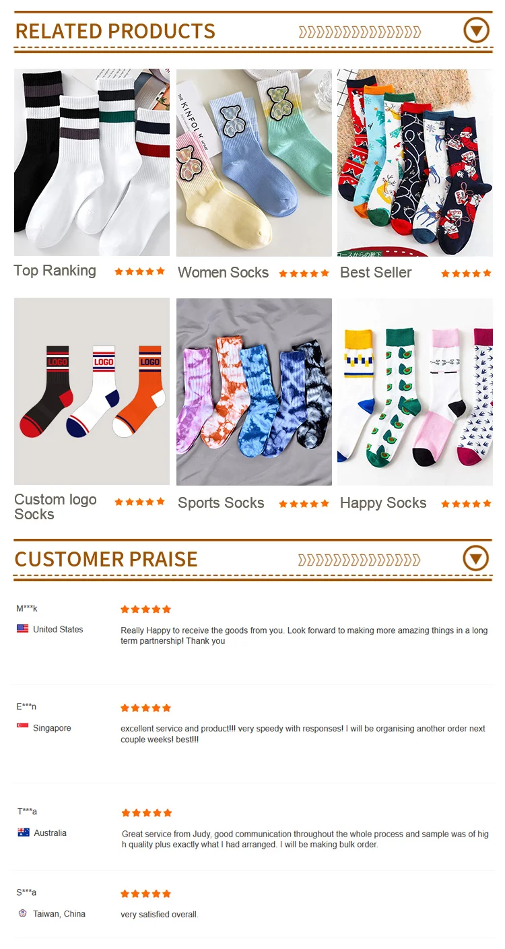Click the Singapore flag icon
The height and width of the screenshot is (949, 505).
23,728
